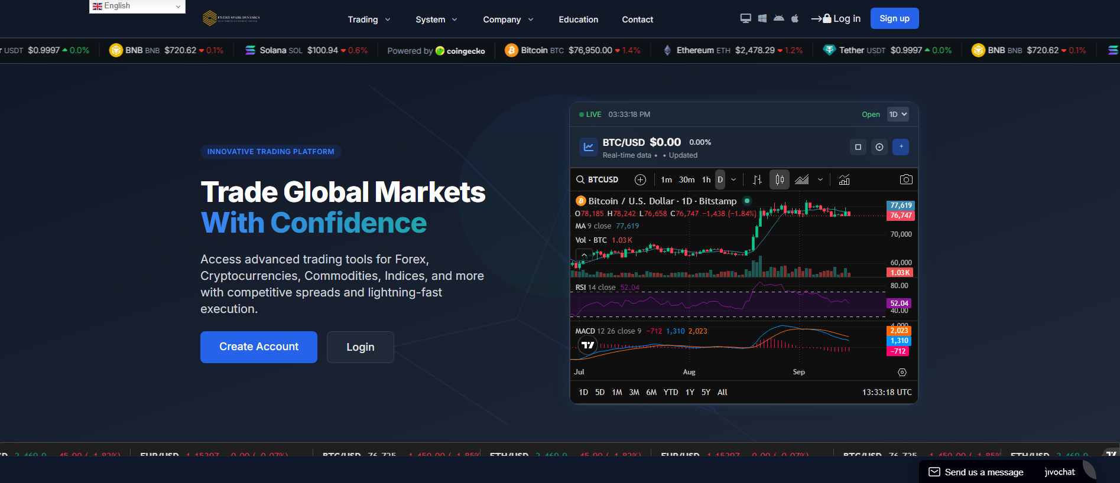
Task: Click the square icon button in the widget header
Action: coord(858,147)
